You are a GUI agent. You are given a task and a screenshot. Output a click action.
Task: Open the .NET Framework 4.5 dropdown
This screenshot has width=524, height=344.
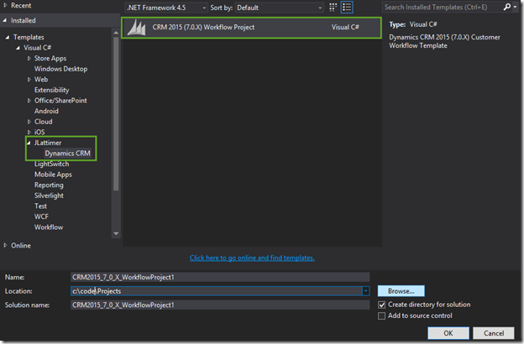click(166, 8)
